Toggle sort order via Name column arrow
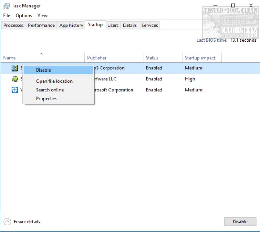 [41, 54]
